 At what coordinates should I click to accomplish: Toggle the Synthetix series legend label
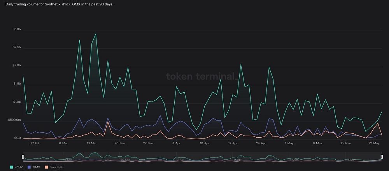coord(56,167)
